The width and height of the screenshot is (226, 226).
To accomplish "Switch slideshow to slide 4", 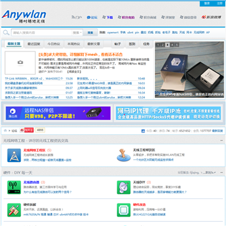I will (172, 45).
